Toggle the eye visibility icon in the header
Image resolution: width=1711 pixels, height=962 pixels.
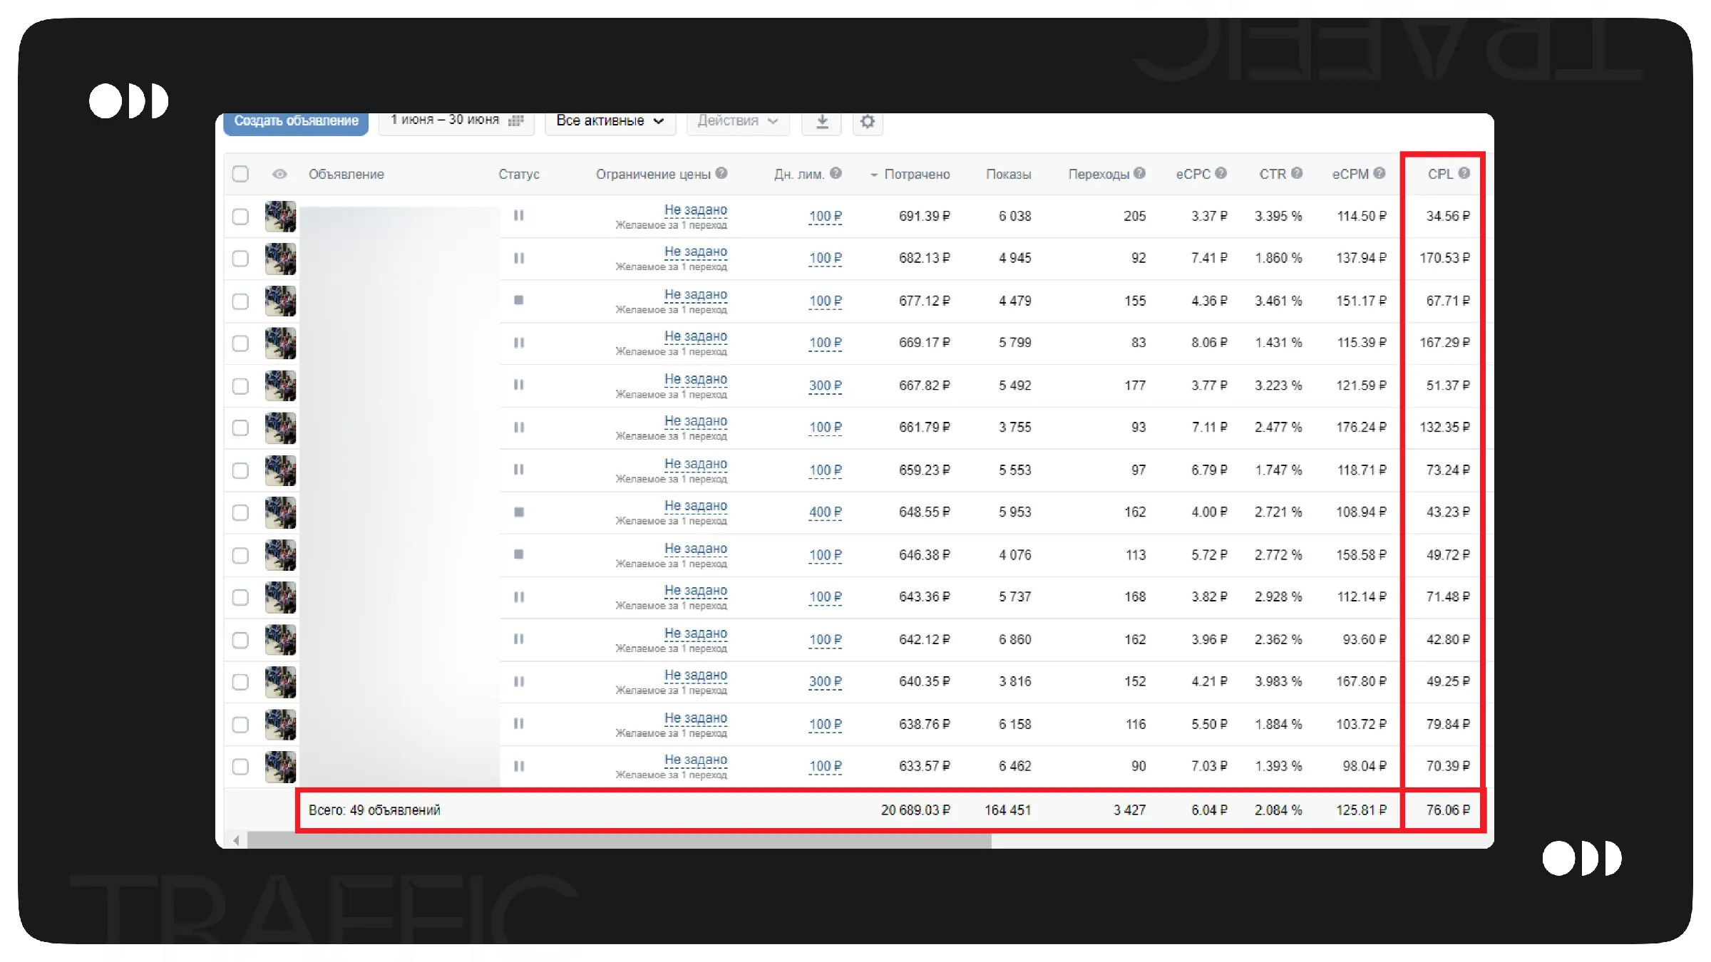(x=279, y=174)
